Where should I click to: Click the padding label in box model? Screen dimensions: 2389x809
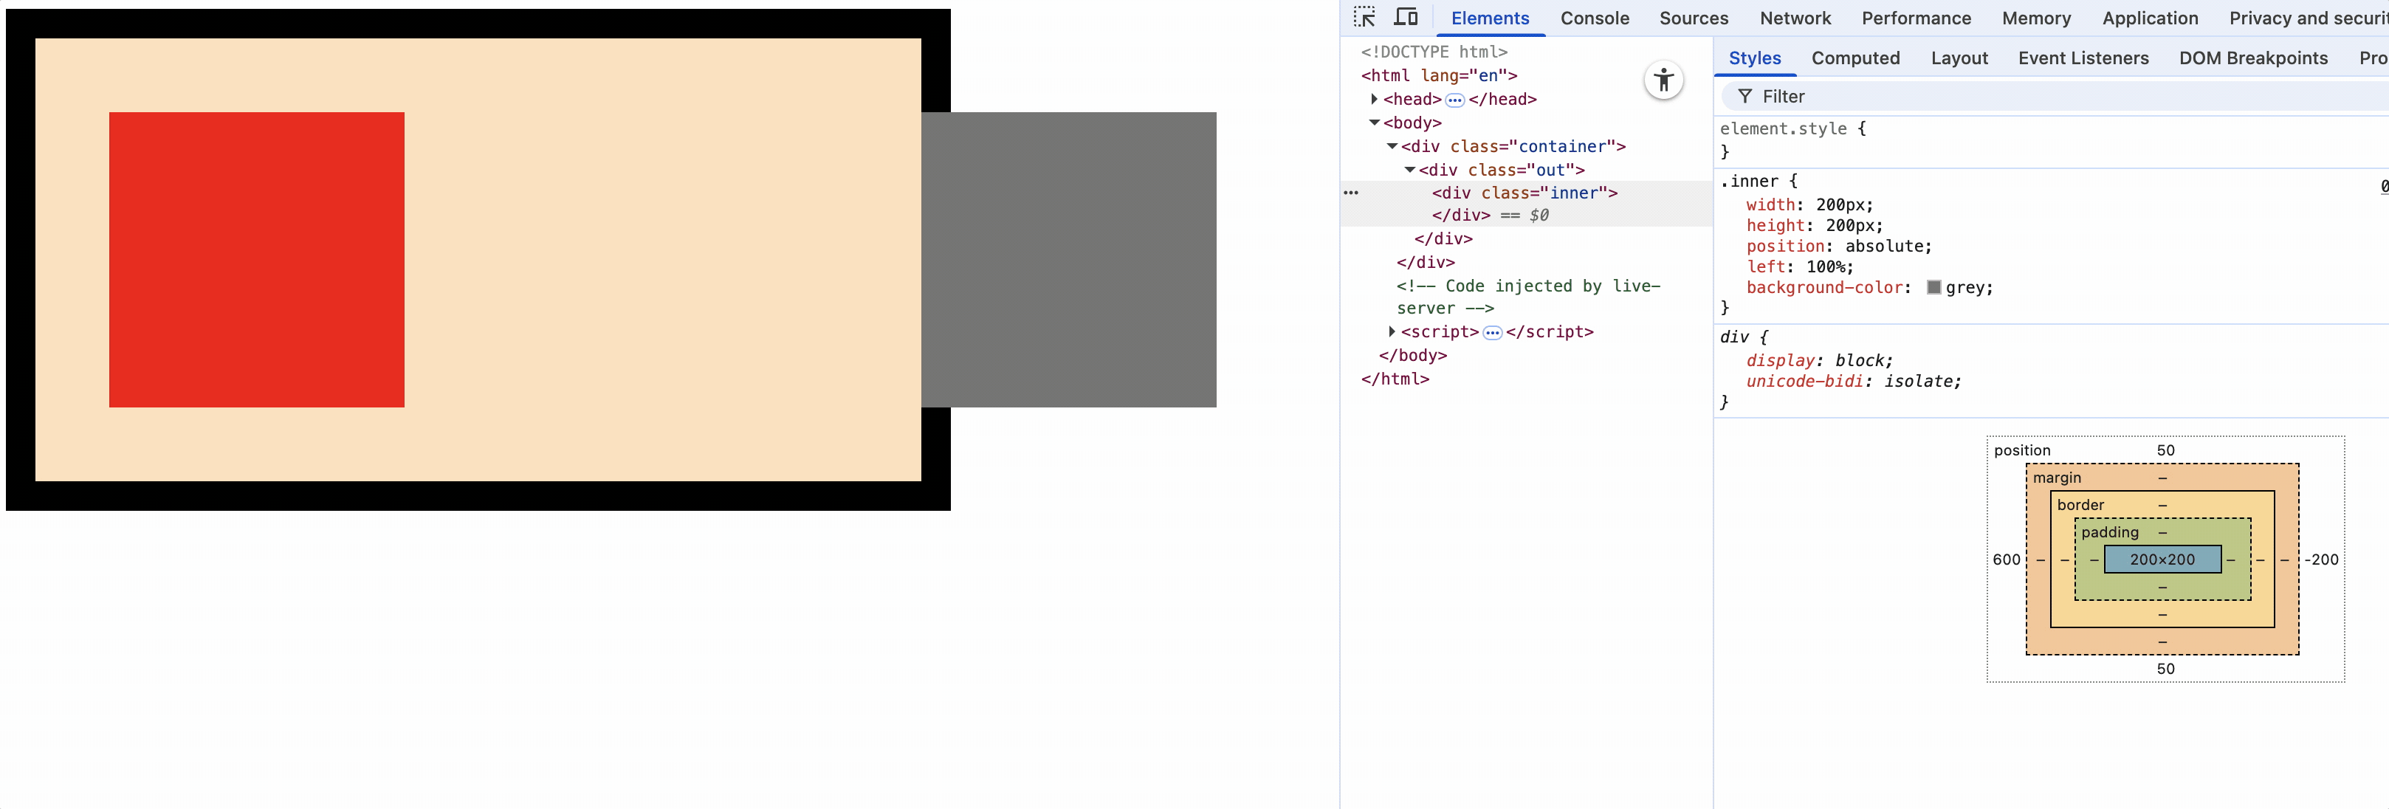click(2109, 532)
